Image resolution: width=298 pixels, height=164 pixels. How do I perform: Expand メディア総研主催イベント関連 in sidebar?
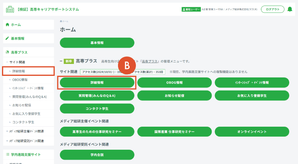7,131
